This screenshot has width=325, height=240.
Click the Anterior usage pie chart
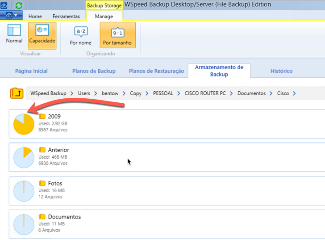coord(24,158)
